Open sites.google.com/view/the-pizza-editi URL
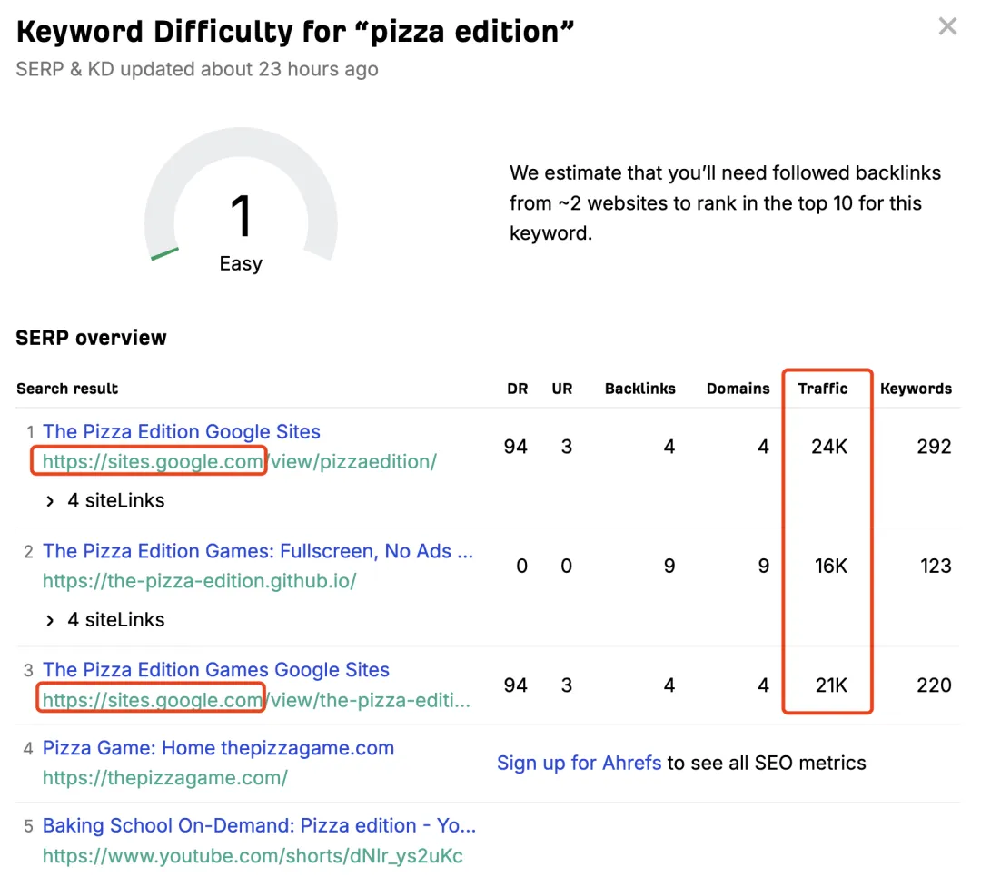 pyautogui.click(x=256, y=700)
